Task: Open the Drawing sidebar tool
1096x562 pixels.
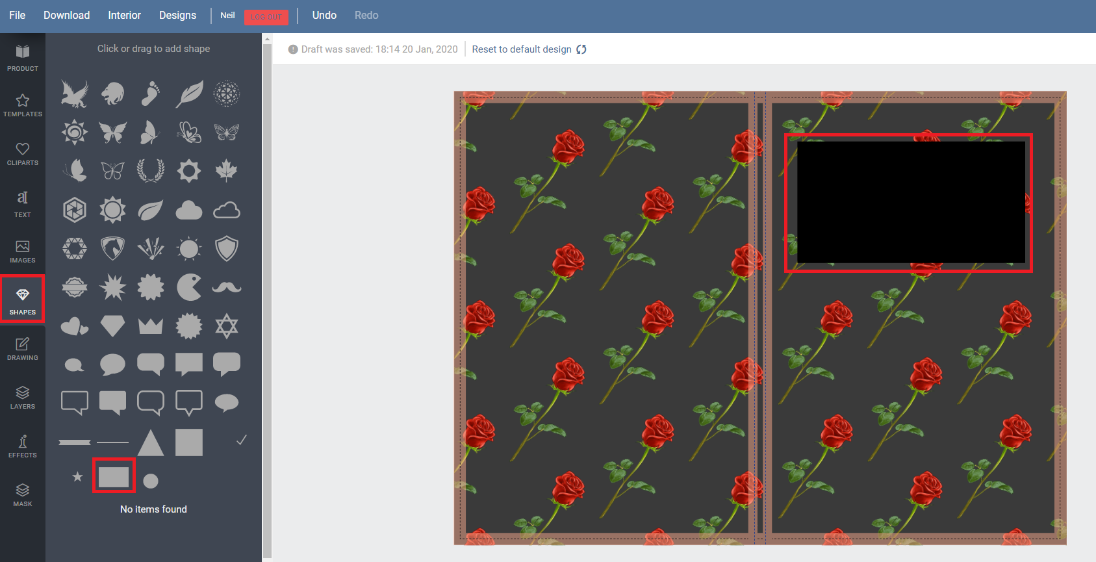Action: tap(23, 349)
